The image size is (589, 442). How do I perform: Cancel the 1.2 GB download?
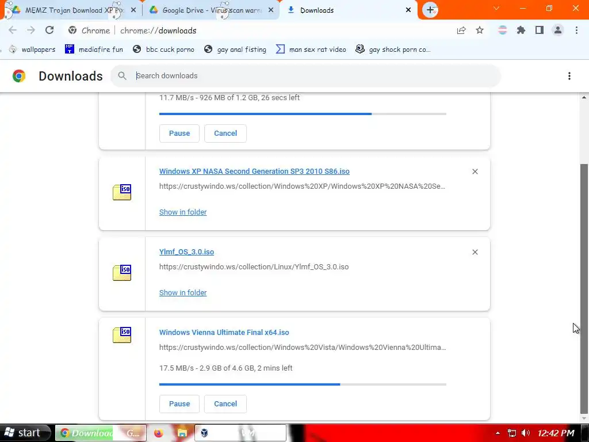point(225,134)
